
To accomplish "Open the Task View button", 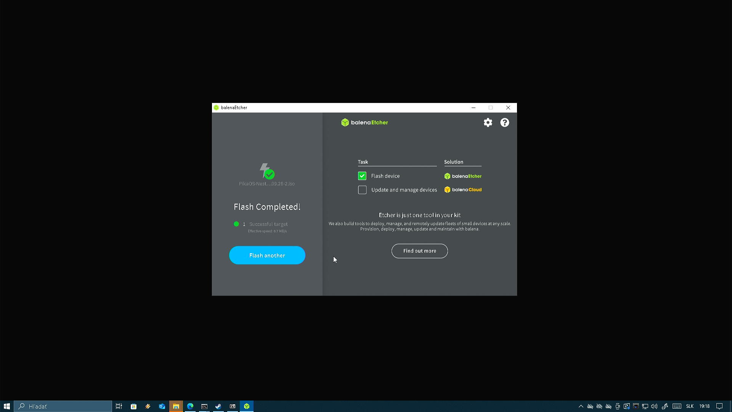I will 119,406.
